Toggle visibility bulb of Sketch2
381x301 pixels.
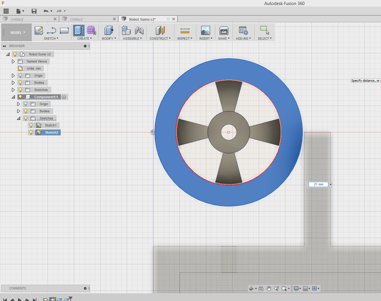click(31, 132)
